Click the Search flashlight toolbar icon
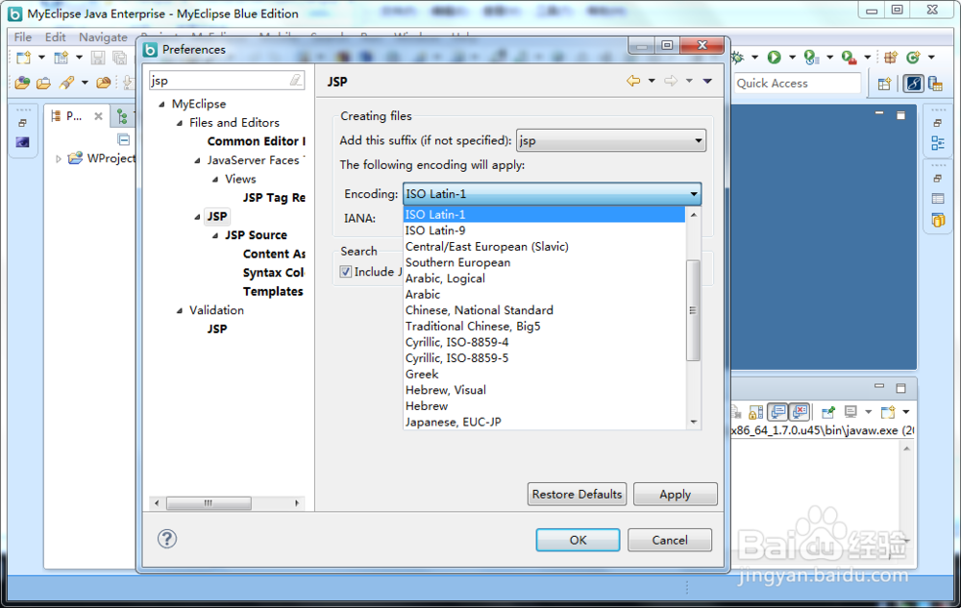Image resolution: width=961 pixels, height=608 pixels. tap(66, 83)
